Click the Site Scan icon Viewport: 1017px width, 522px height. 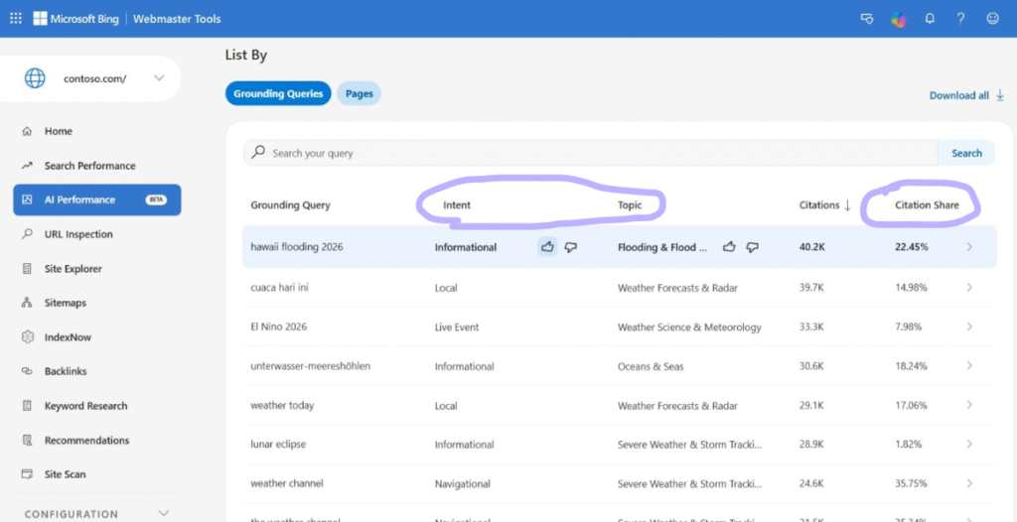(x=27, y=474)
